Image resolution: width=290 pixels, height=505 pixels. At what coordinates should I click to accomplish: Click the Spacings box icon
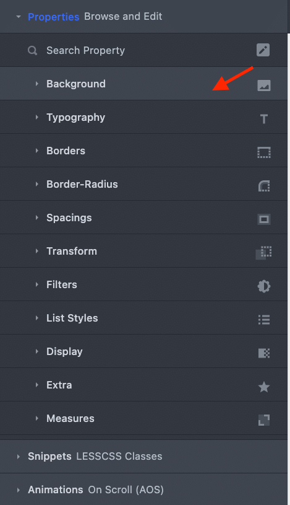(x=263, y=219)
